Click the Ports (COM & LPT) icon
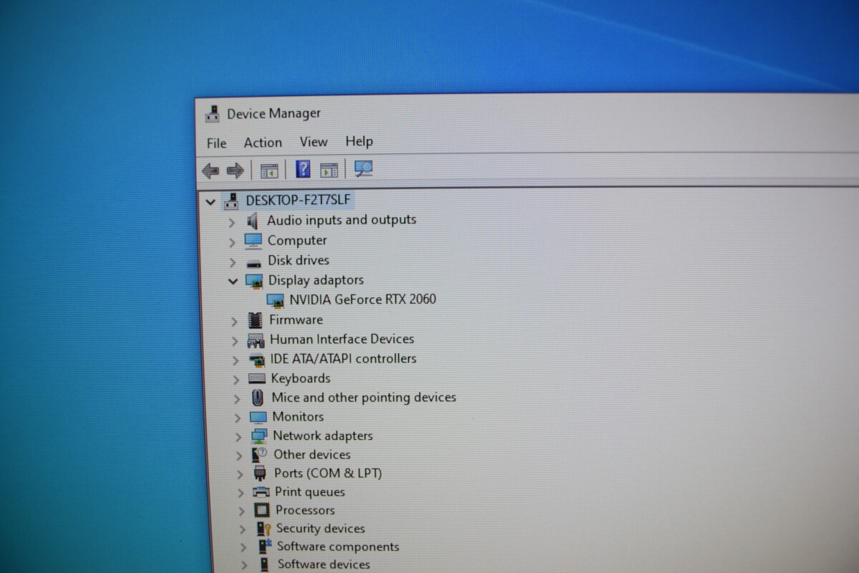 coord(261,473)
